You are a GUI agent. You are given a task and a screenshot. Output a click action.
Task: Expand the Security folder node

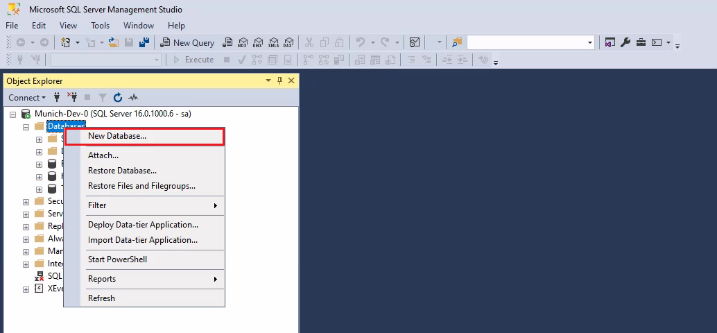coord(26,201)
